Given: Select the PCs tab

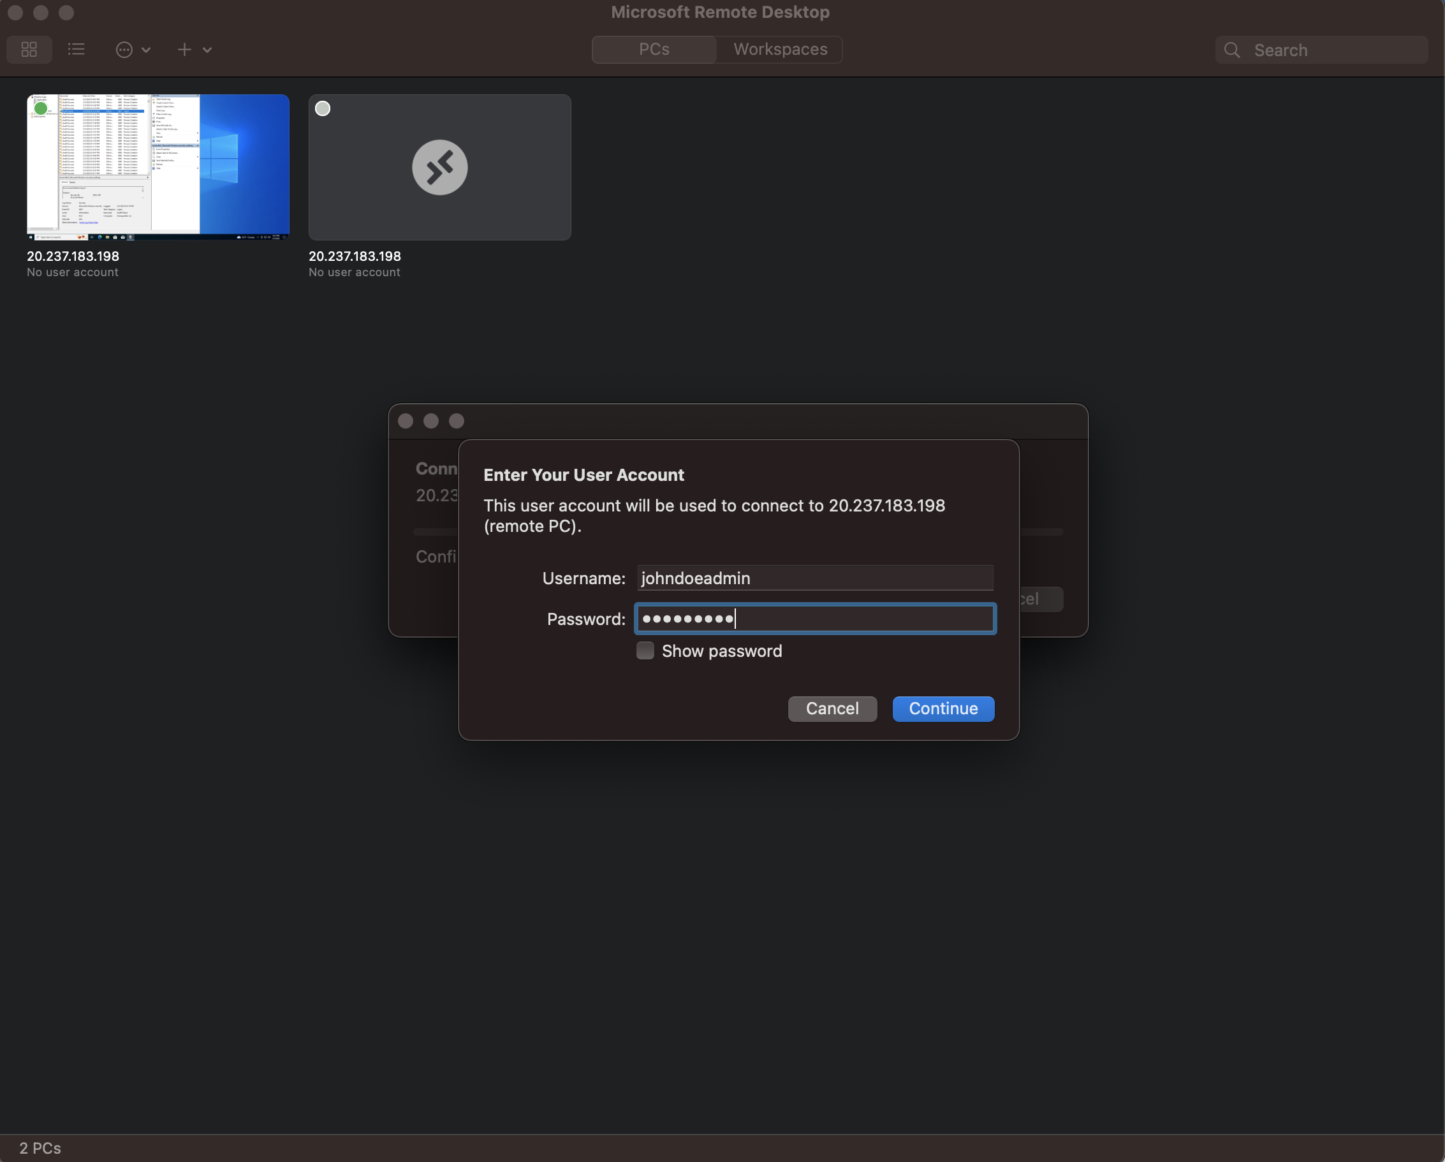Looking at the screenshot, I should click(x=654, y=50).
